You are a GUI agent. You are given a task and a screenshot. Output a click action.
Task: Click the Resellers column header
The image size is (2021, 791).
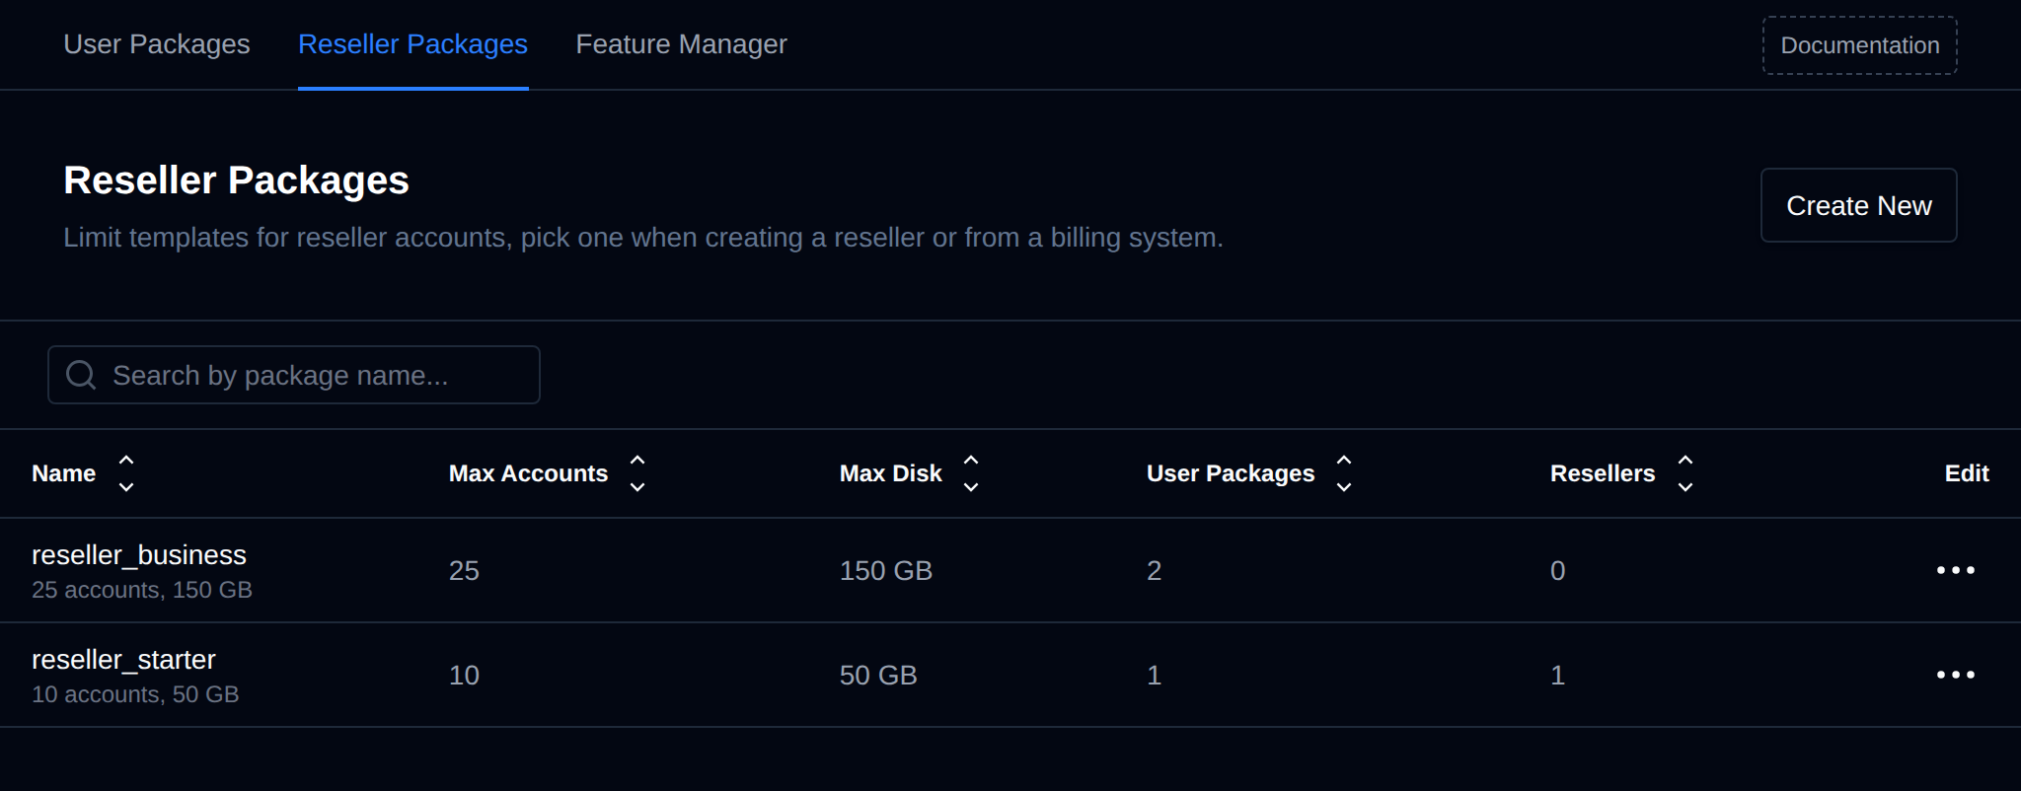[x=1603, y=473]
